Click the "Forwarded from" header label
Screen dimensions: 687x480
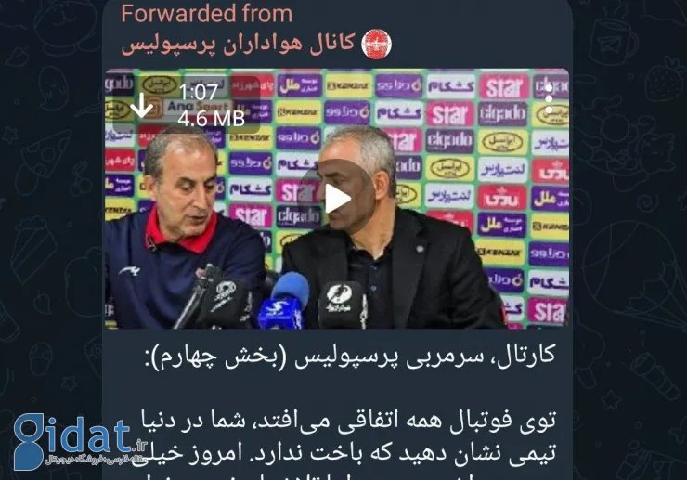pos(206,13)
